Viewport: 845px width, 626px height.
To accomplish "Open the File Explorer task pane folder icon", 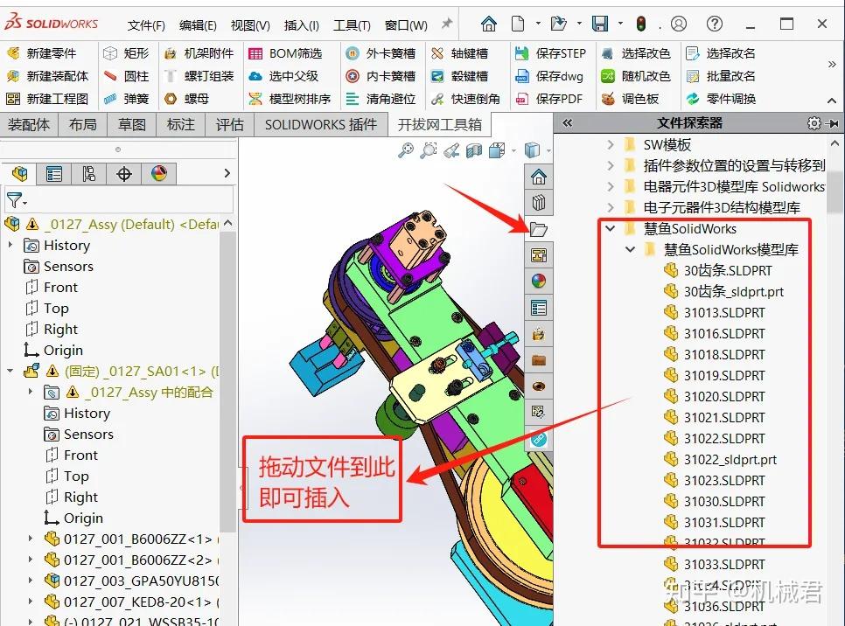I will [538, 229].
